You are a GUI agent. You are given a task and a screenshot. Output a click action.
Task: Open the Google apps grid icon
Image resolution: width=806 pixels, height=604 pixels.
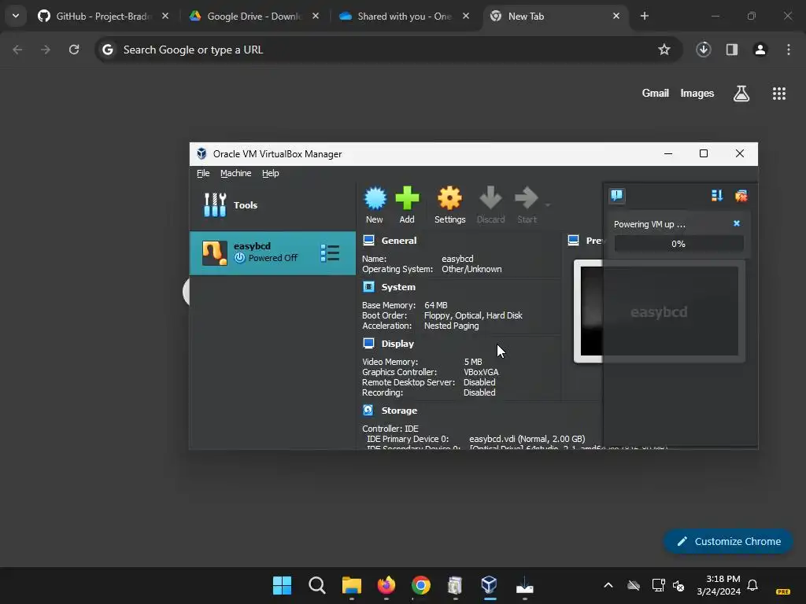coord(778,94)
